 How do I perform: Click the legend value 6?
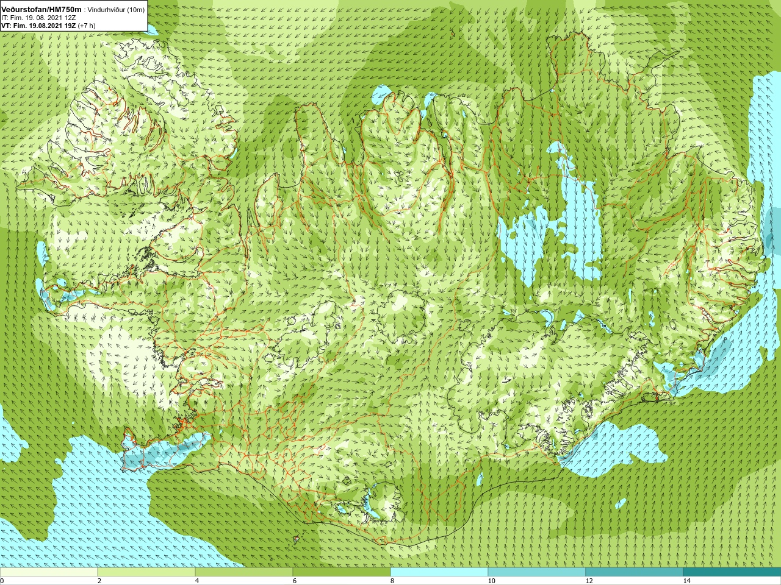[x=294, y=581]
